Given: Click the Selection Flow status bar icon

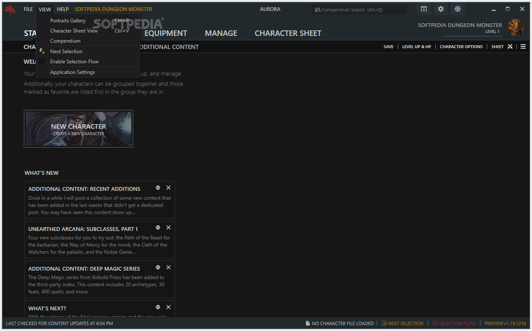Looking at the screenshot, I should 435,323.
